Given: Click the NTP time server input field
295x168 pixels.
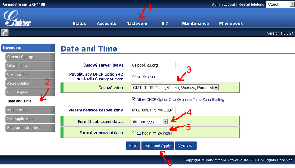Looking at the screenshot, I should point(153,65).
